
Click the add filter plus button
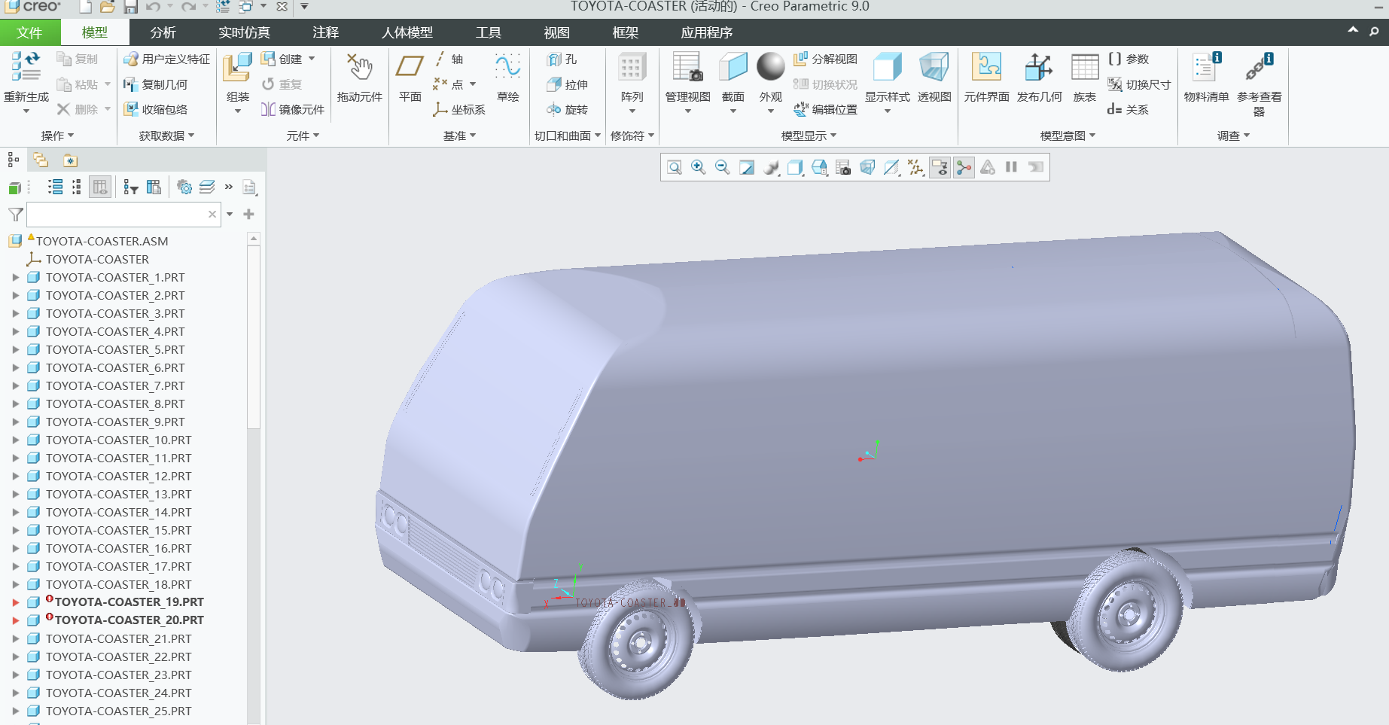(249, 215)
